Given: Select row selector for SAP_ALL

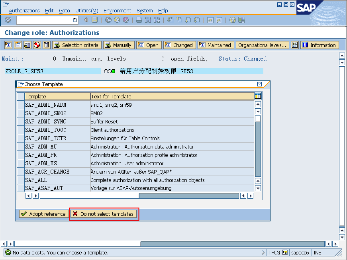Looking at the screenshot, I should 21,180.
